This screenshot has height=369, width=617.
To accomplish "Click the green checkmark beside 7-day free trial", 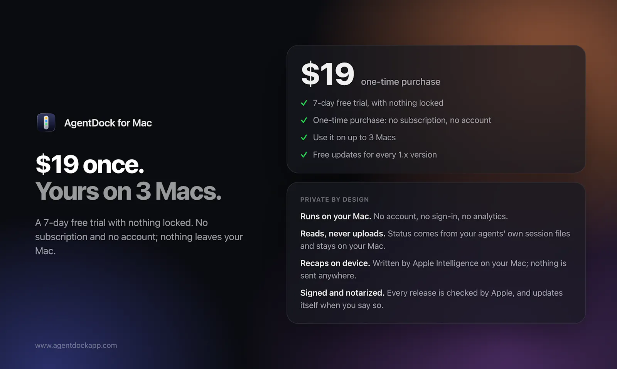I will [304, 103].
